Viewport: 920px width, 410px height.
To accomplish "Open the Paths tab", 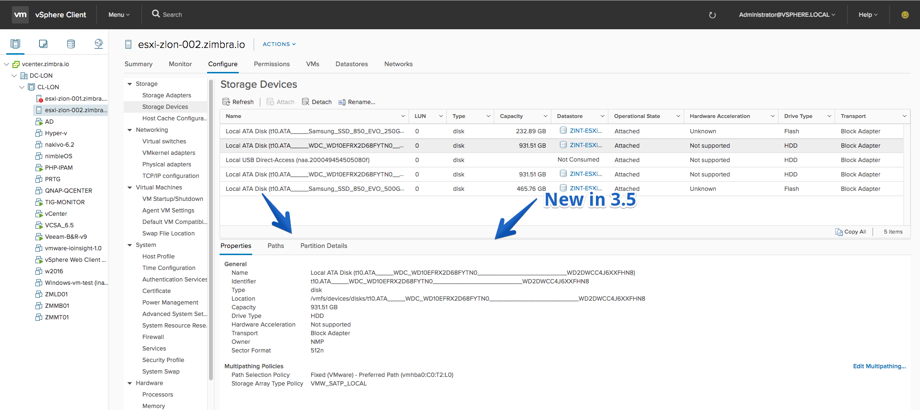I will coord(276,246).
